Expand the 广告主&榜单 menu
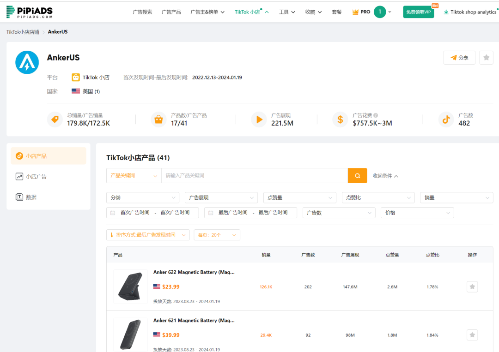The width and height of the screenshot is (499, 352). point(207,12)
